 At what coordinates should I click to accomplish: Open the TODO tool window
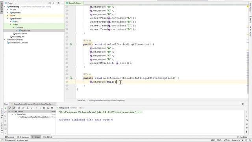(x=48, y=137)
